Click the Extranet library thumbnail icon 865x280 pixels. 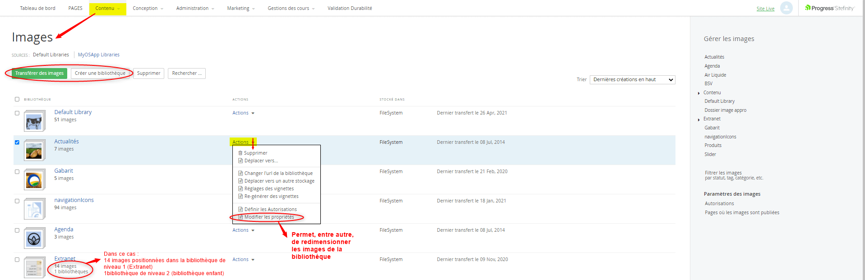[x=34, y=267]
